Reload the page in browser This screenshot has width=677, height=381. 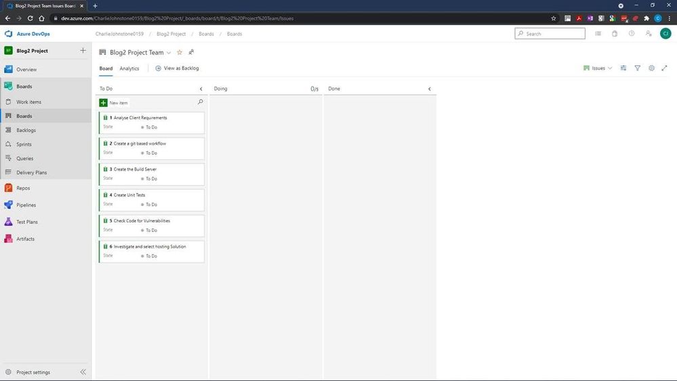(x=30, y=18)
